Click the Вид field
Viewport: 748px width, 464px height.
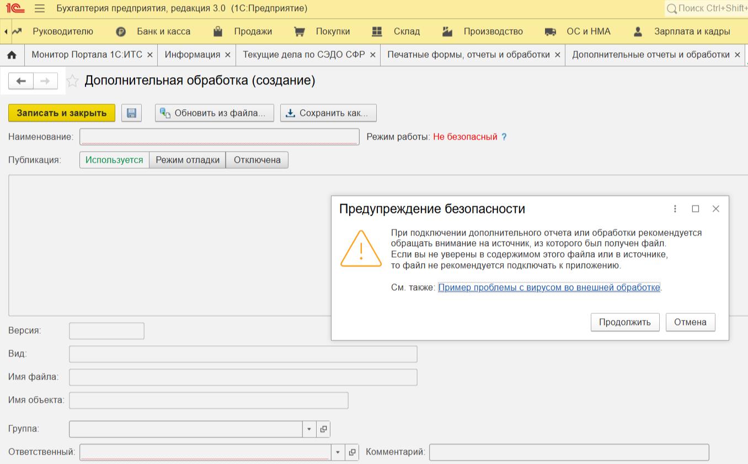(x=243, y=354)
